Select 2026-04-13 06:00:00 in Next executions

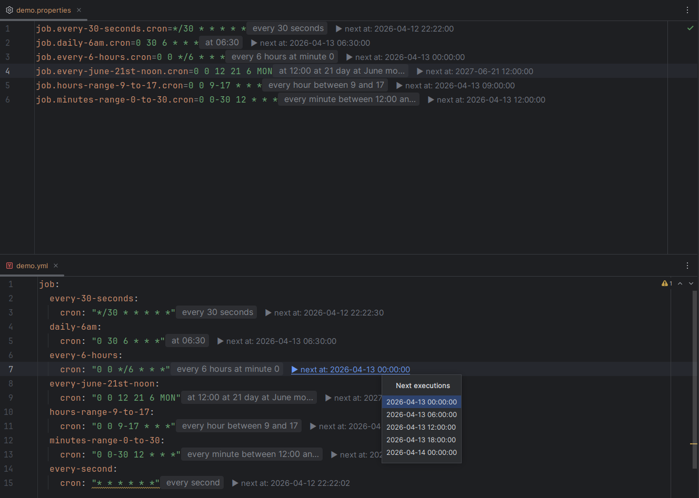pyautogui.click(x=422, y=414)
